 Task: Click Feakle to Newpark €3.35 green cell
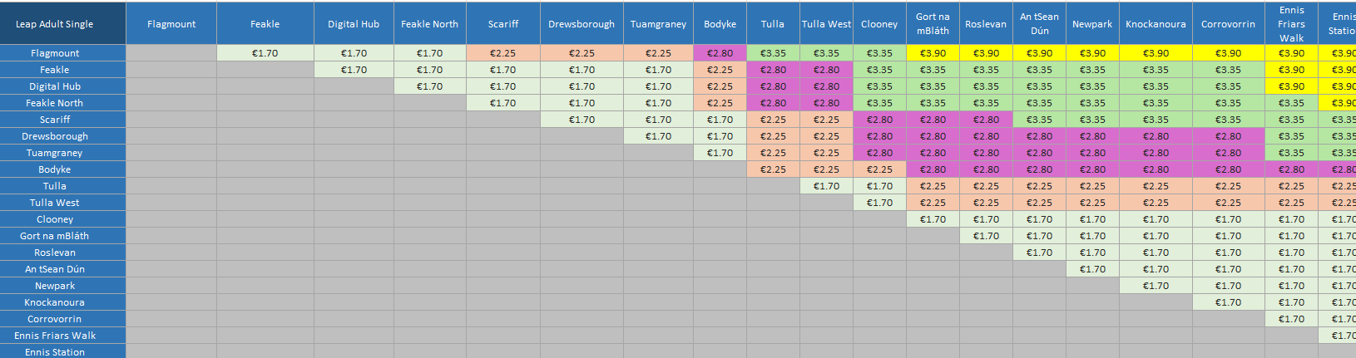click(1092, 70)
